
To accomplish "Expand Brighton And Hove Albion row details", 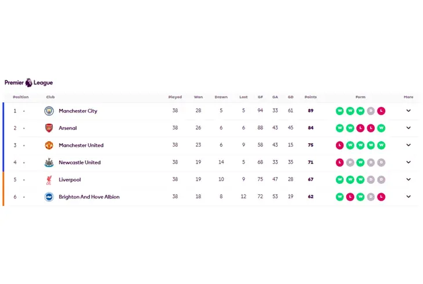I will coord(408,197).
